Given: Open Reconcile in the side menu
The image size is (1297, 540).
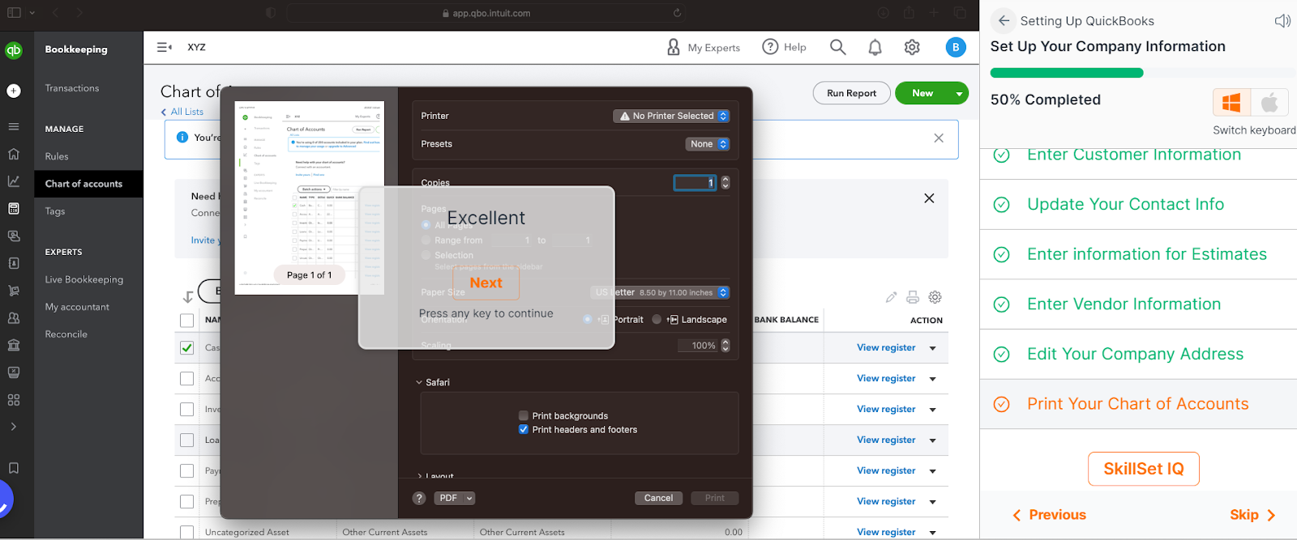Looking at the screenshot, I should tap(66, 334).
